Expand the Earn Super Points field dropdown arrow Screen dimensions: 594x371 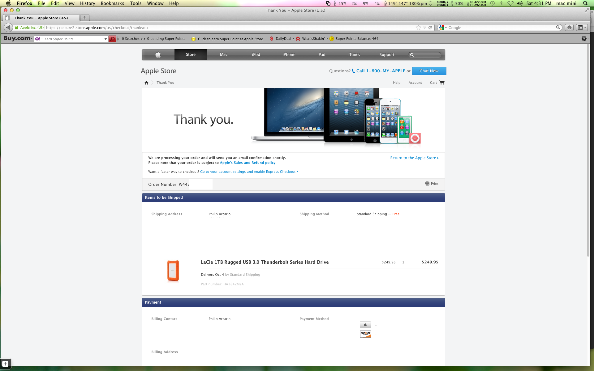[x=105, y=39]
